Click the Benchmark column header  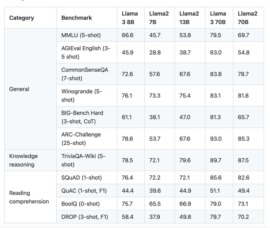click(x=76, y=18)
